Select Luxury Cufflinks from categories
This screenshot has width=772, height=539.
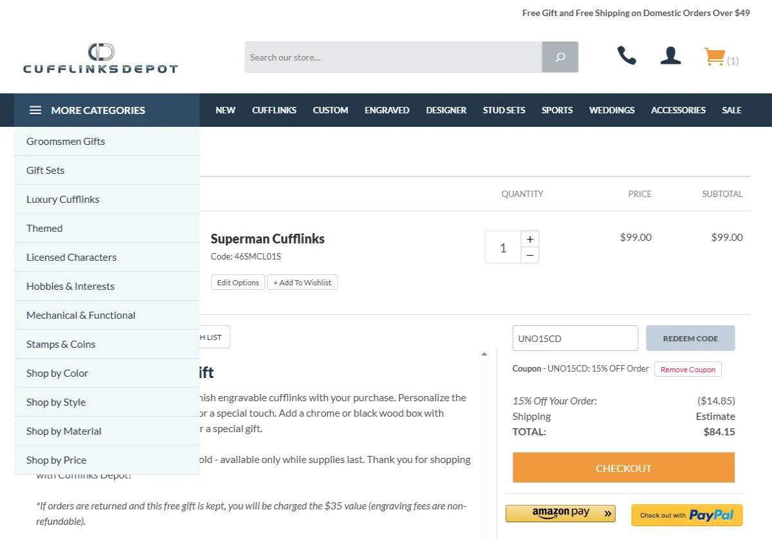[63, 200]
